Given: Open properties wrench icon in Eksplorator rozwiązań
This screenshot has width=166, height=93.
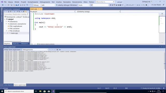Looking at the screenshot, I should click(24, 12).
